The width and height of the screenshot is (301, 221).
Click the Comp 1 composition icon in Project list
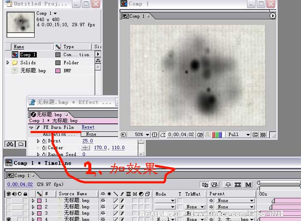pos(15,55)
